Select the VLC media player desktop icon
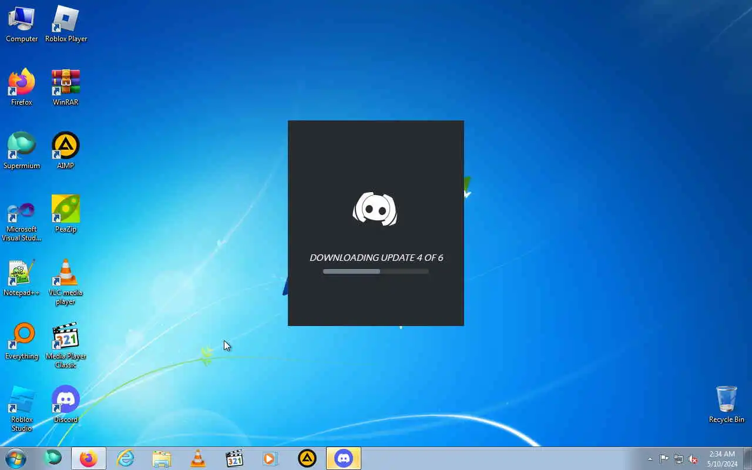This screenshot has width=752, height=470. click(66, 282)
